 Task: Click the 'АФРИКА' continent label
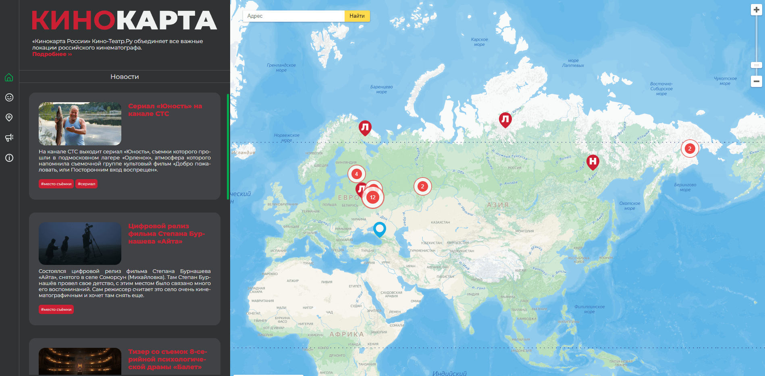click(347, 334)
